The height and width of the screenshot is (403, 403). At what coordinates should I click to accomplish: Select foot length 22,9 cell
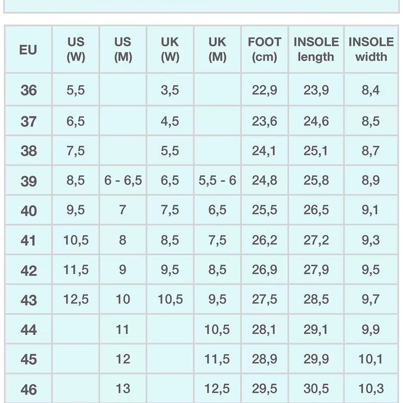pyautogui.click(x=264, y=90)
